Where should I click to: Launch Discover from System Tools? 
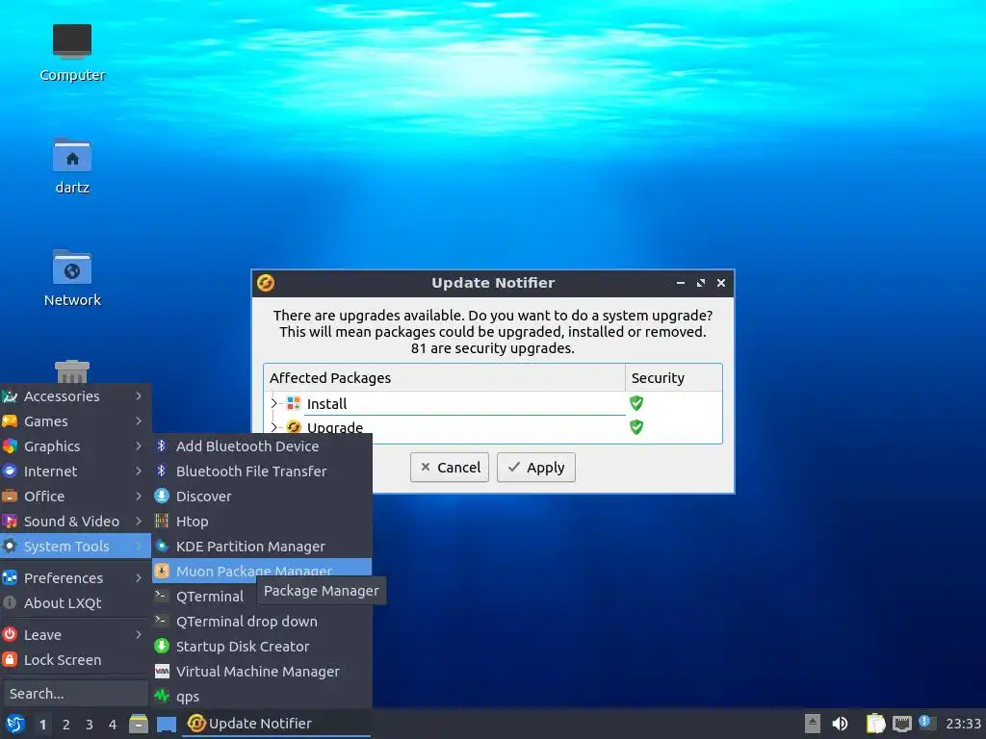262,497
